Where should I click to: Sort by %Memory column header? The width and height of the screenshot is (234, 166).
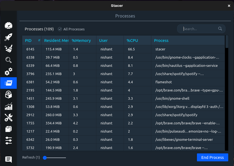(x=81, y=41)
